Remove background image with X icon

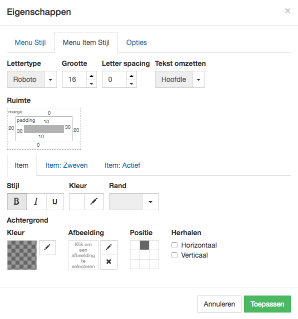(x=109, y=262)
